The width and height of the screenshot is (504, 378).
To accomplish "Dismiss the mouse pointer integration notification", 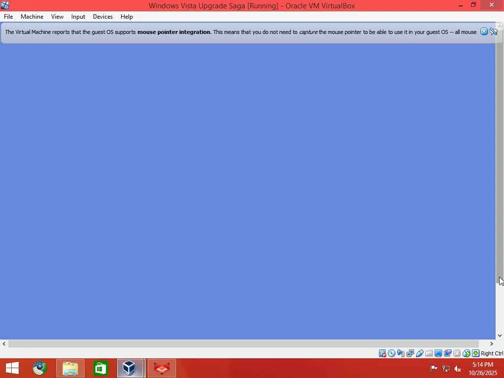I will pos(484,31).
